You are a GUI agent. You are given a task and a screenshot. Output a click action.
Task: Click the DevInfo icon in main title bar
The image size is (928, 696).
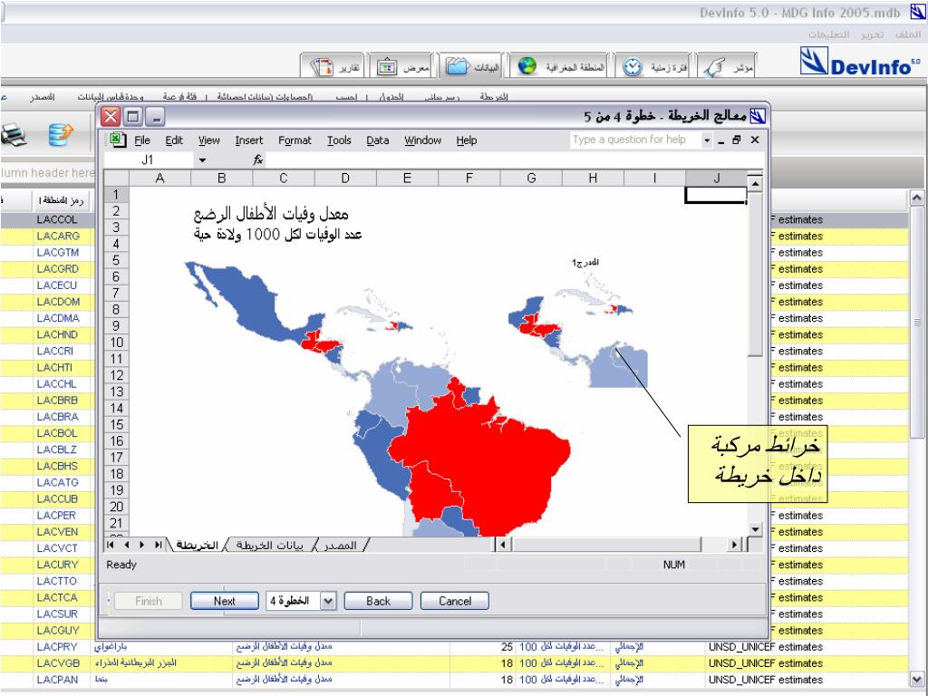[x=918, y=13]
